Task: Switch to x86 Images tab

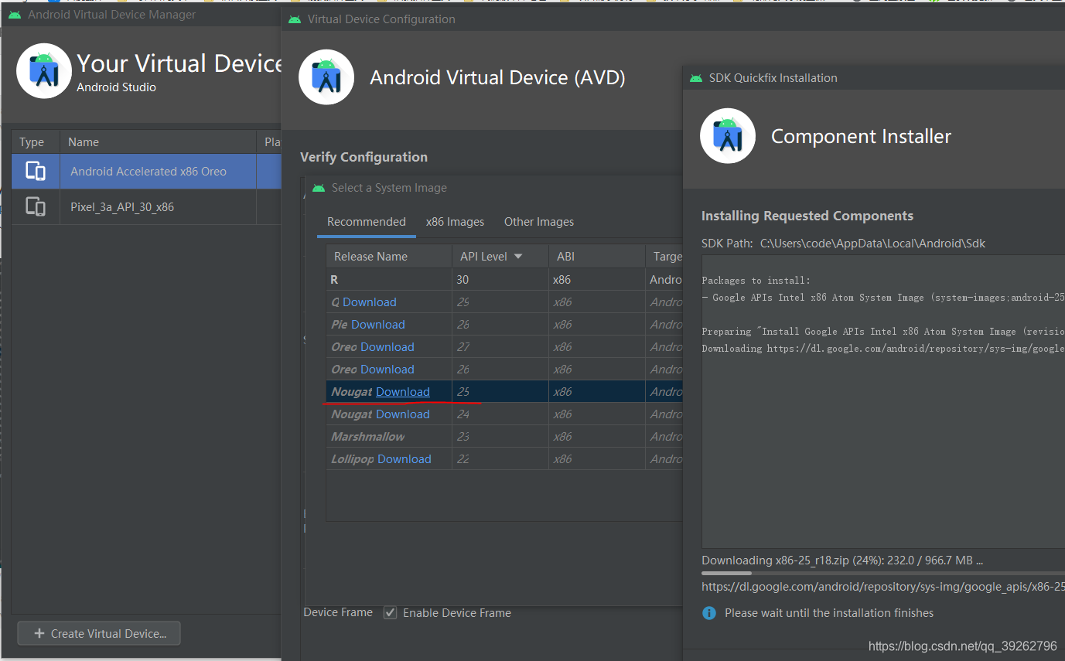Action: pos(455,222)
